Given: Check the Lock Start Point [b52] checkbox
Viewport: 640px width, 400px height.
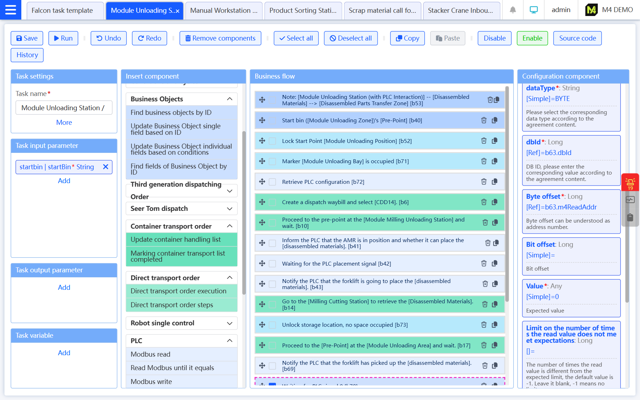Looking at the screenshot, I should coord(272,141).
